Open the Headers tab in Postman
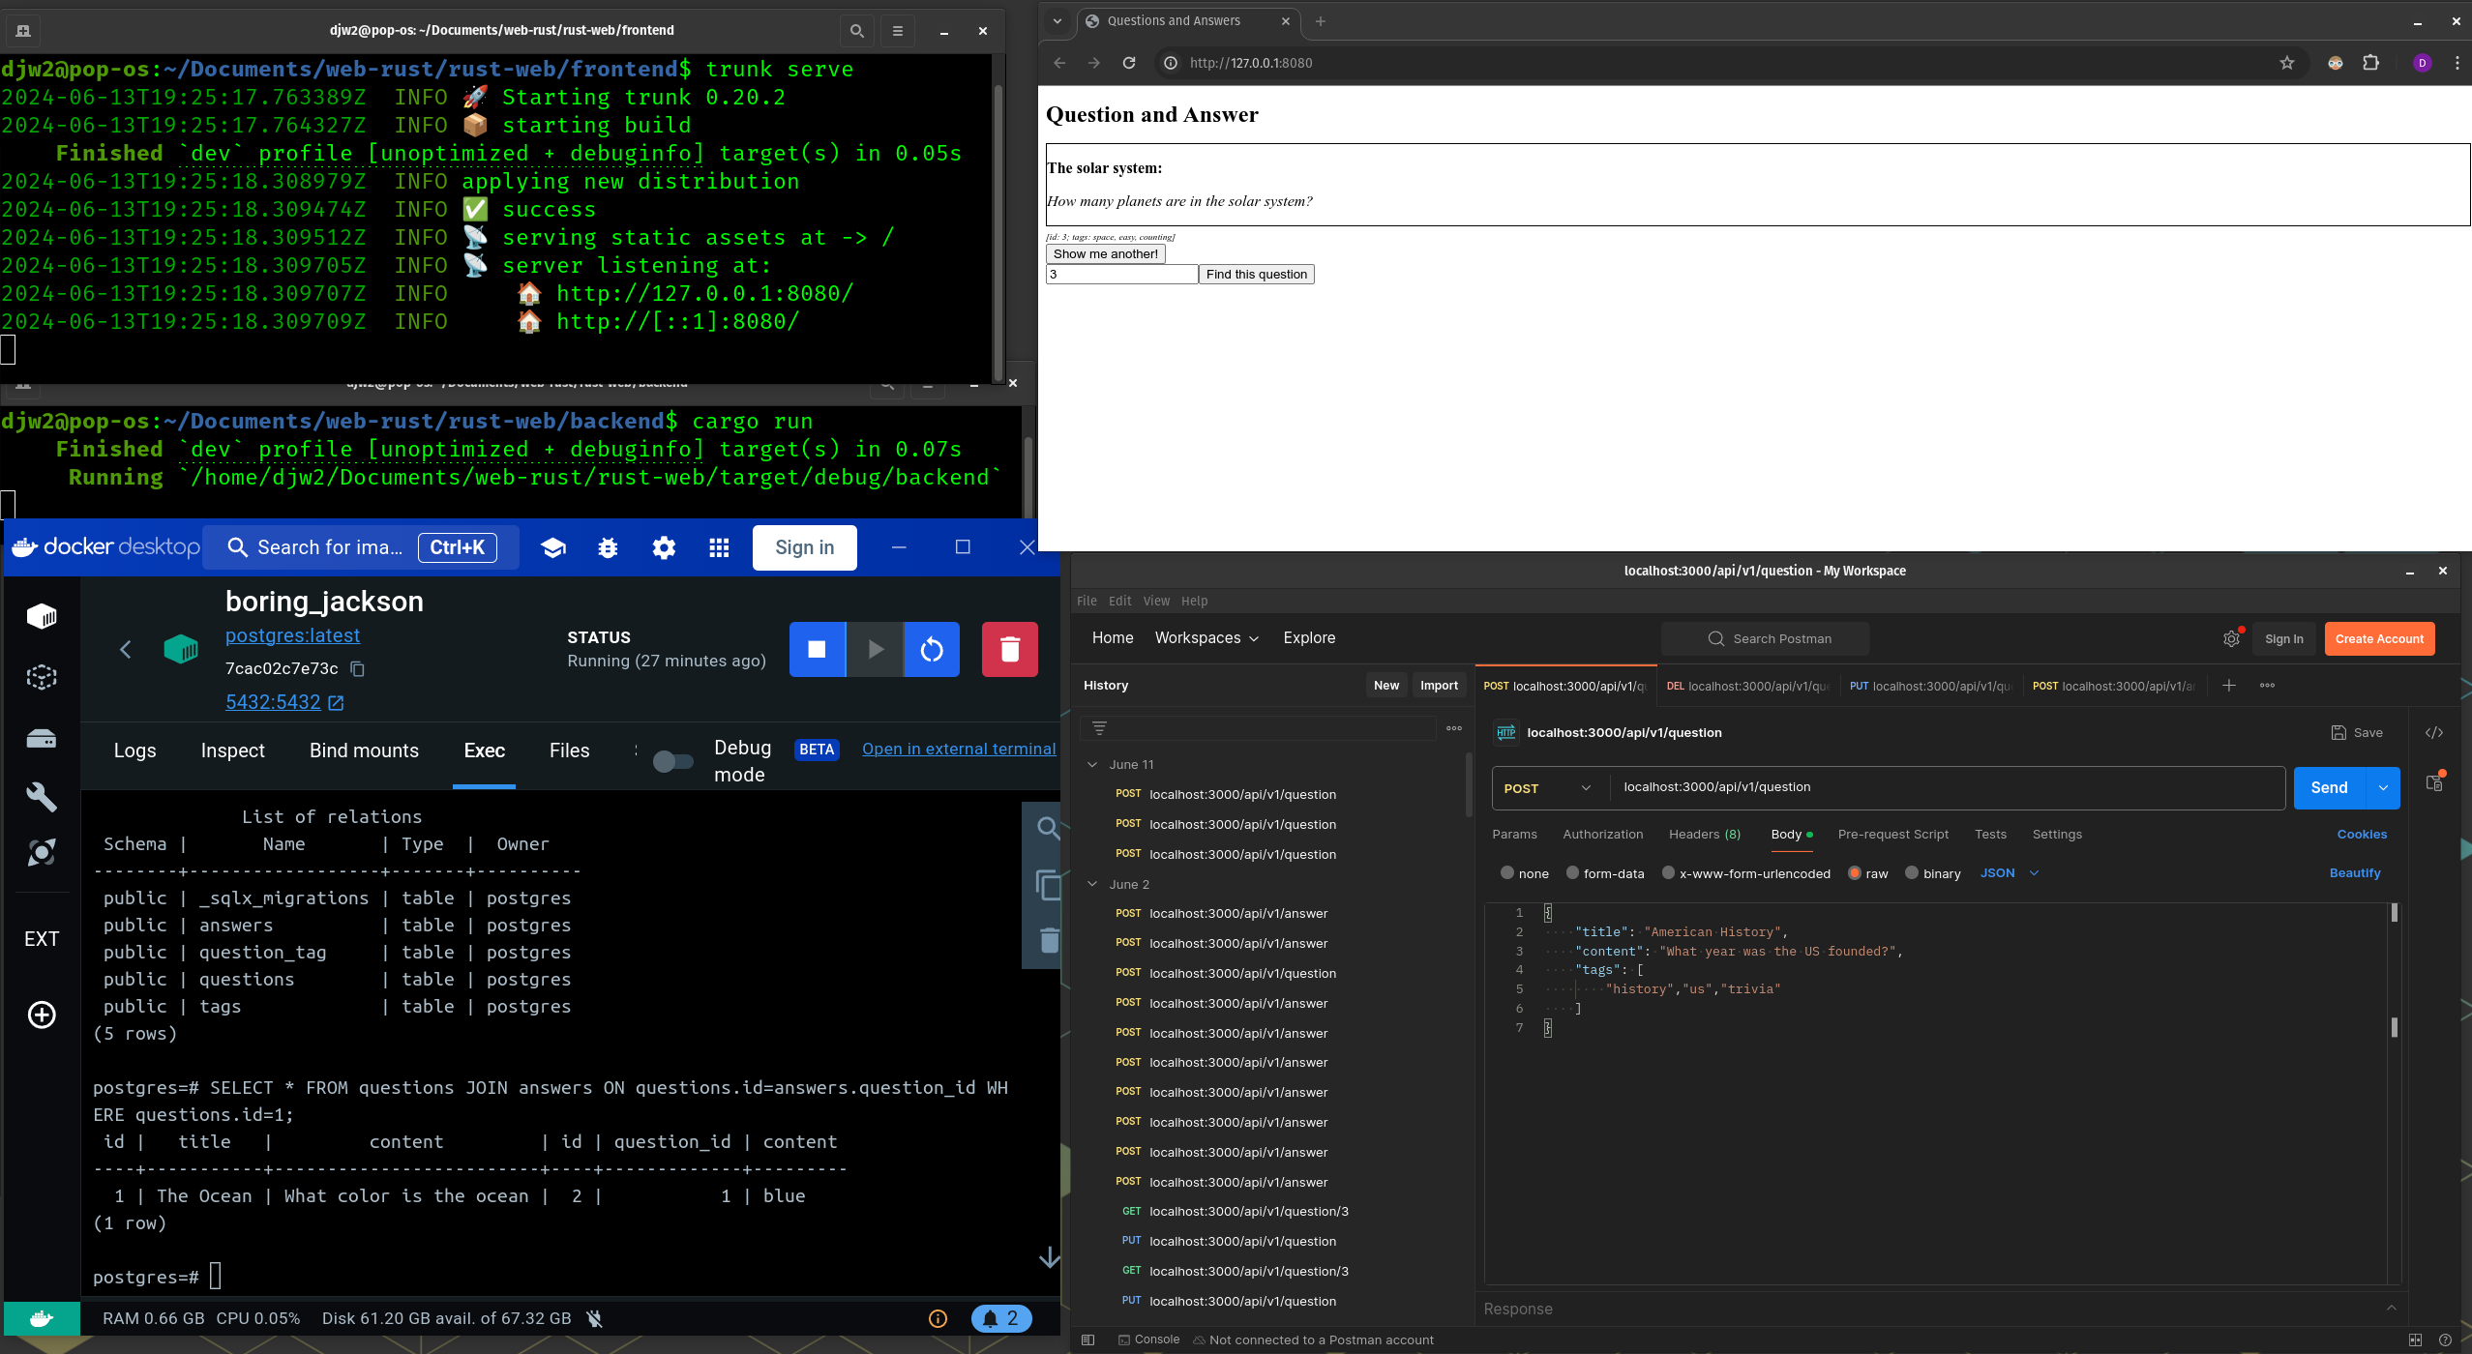2472x1354 pixels. tap(1704, 835)
